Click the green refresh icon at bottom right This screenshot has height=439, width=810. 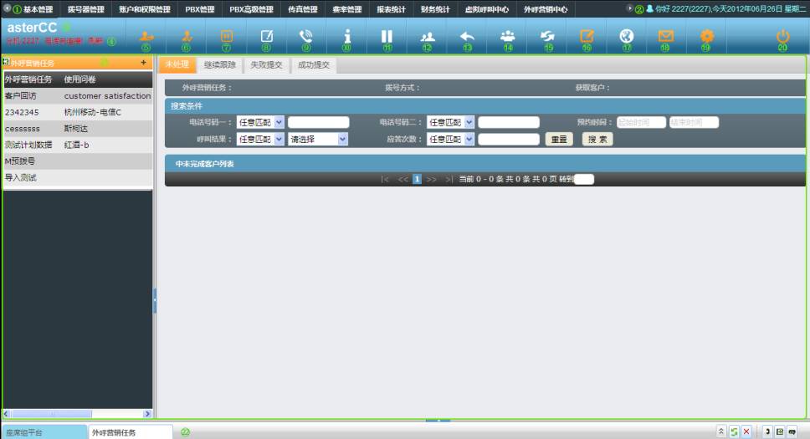coord(734,431)
